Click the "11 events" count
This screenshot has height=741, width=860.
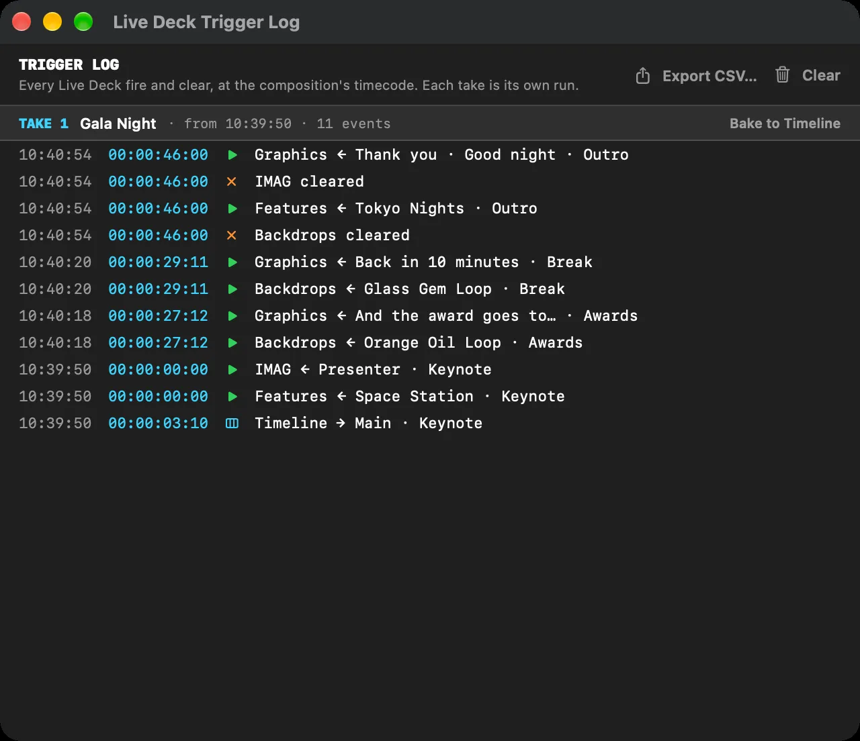pyautogui.click(x=353, y=123)
